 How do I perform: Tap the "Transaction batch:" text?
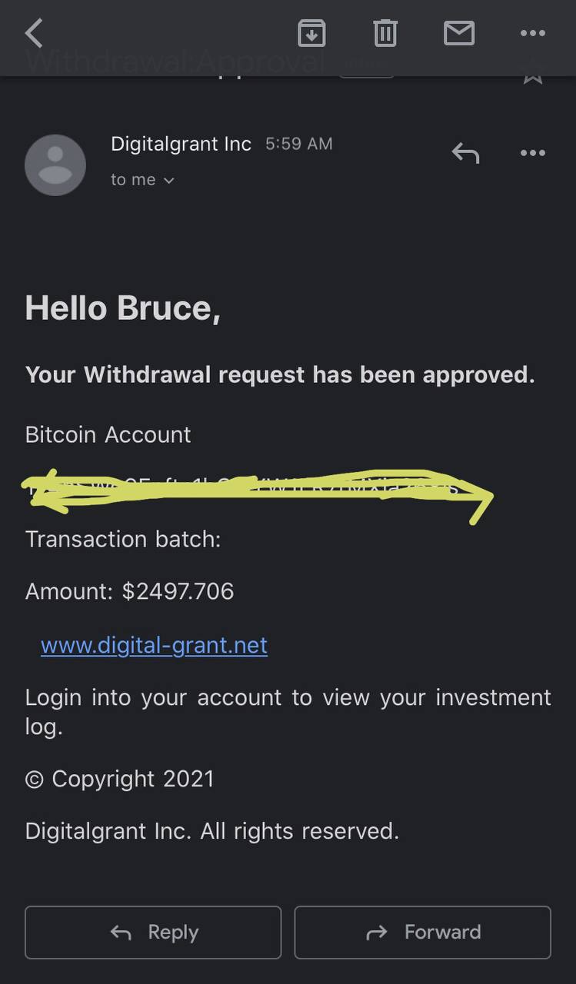click(x=123, y=539)
